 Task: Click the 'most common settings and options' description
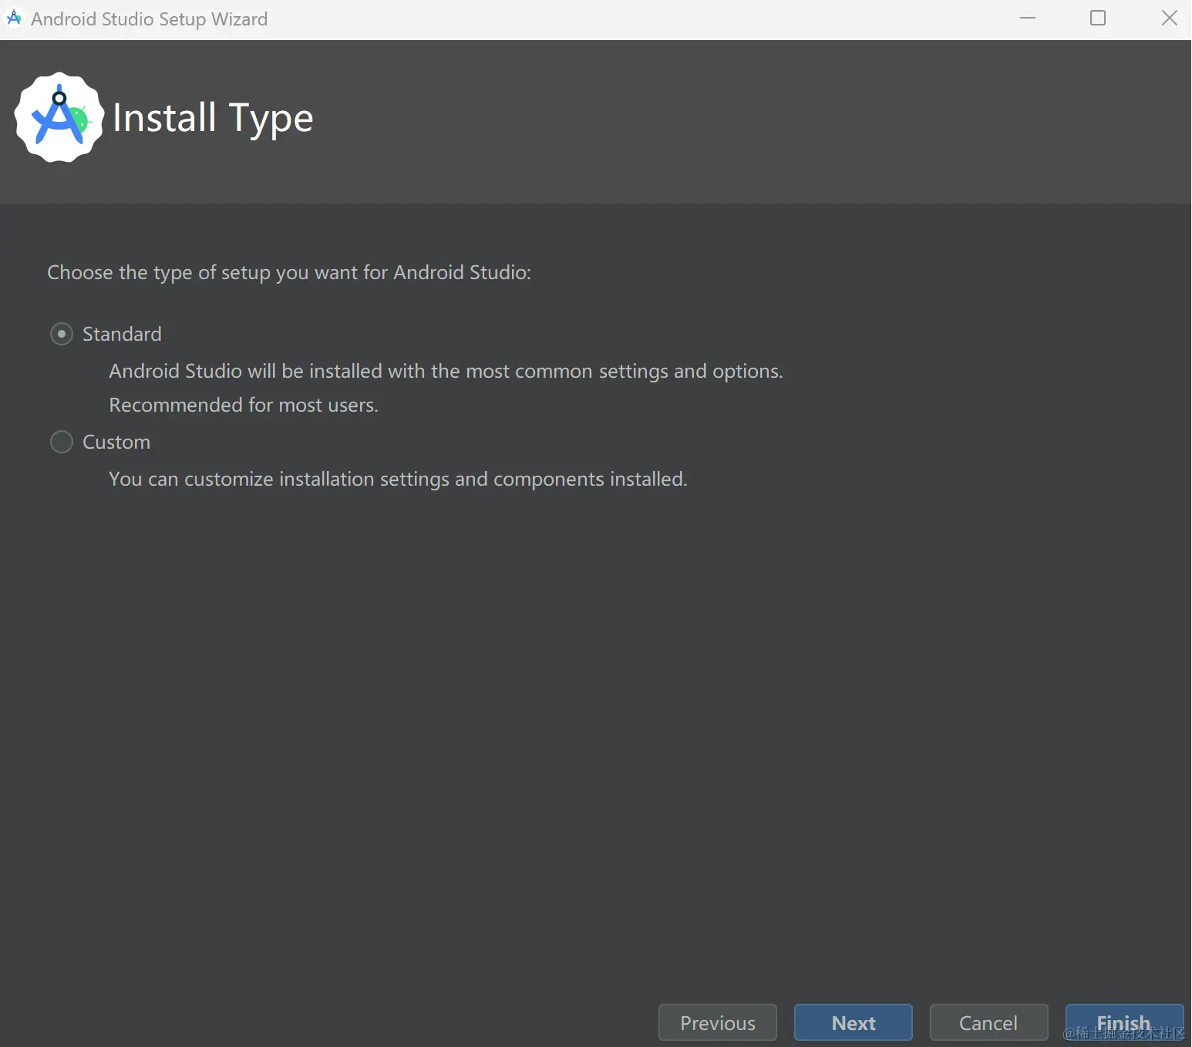point(446,371)
